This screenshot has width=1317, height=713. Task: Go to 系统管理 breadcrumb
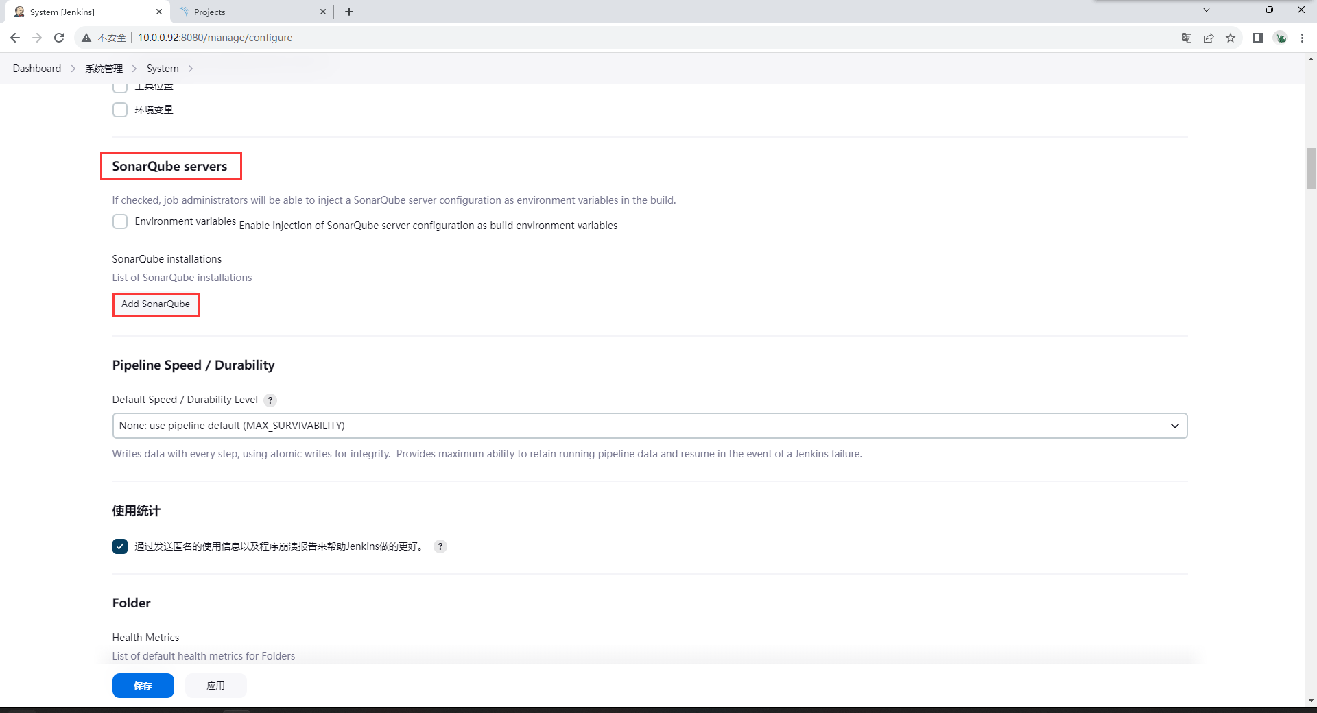[104, 69]
